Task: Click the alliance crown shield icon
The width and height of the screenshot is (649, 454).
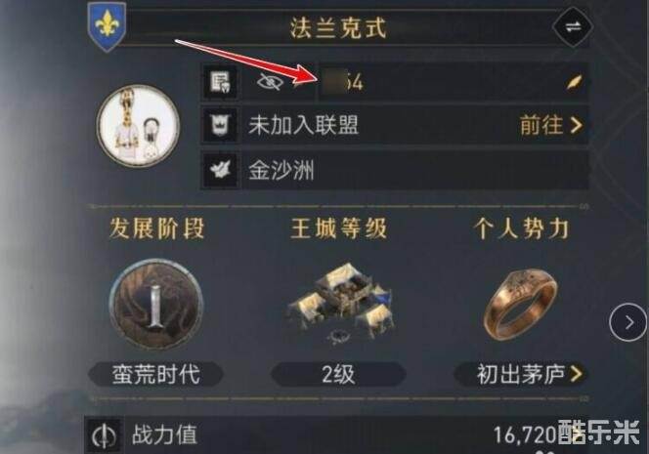Action: point(220,125)
